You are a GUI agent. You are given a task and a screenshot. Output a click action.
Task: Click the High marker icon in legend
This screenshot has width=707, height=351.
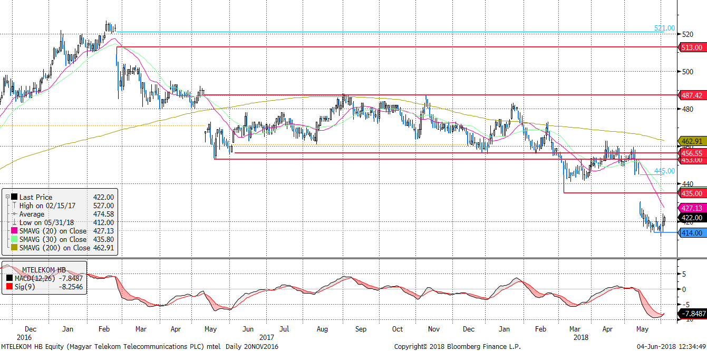pos(14,206)
